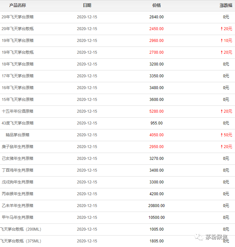Click the date in the 甲午马年生肖原箱 row
Viewport: 235px width, 247px height.
click(x=87, y=218)
